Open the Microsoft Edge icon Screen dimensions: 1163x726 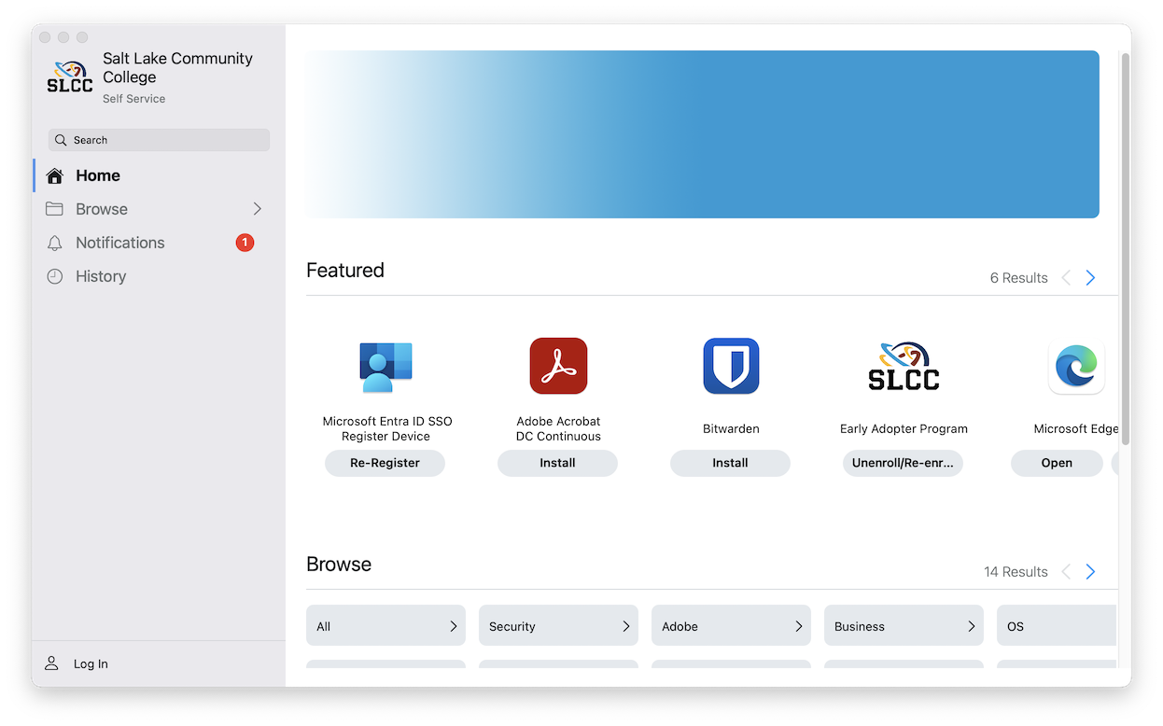pyautogui.click(x=1076, y=366)
